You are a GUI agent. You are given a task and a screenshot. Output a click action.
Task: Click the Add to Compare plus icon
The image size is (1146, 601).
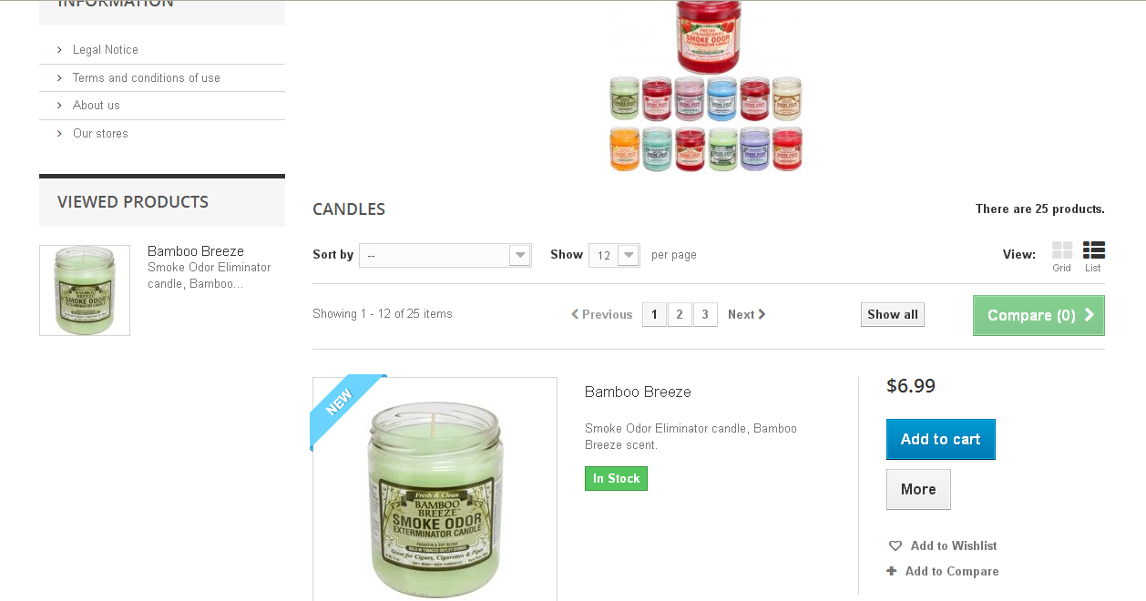891,571
